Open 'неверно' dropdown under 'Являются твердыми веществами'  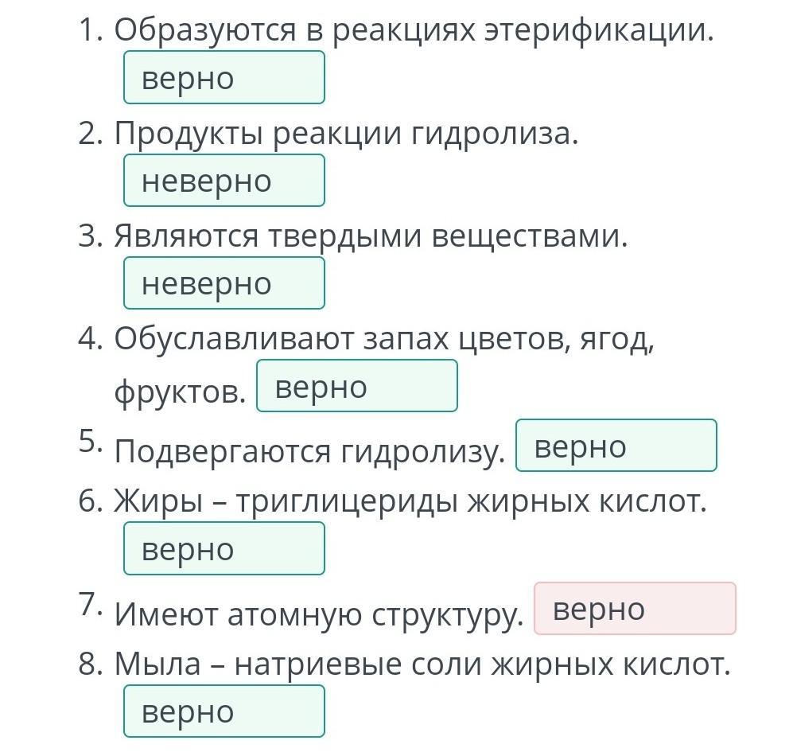(224, 283)
